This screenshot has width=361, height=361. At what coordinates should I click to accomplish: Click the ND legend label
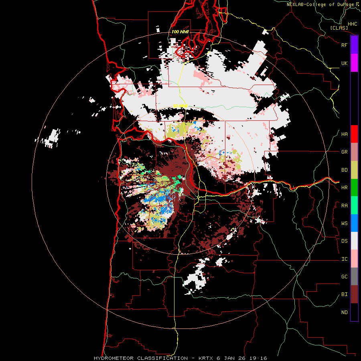[344, 312]
